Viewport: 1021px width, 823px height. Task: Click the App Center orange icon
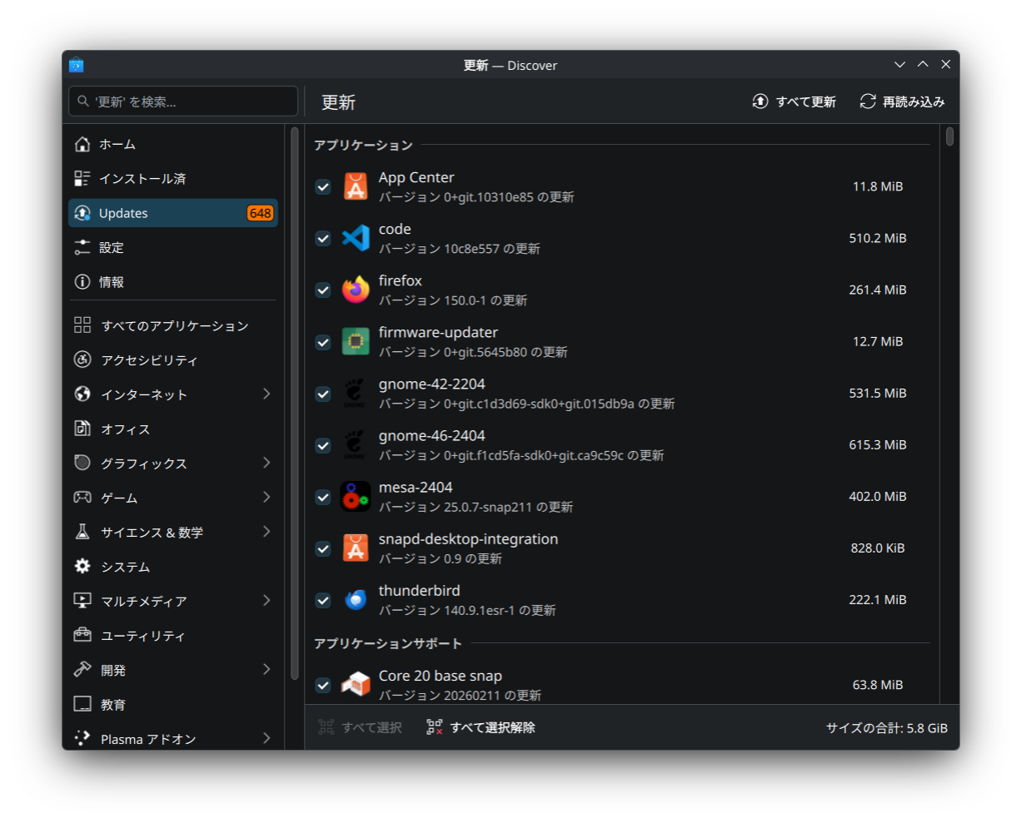[356, 186]
